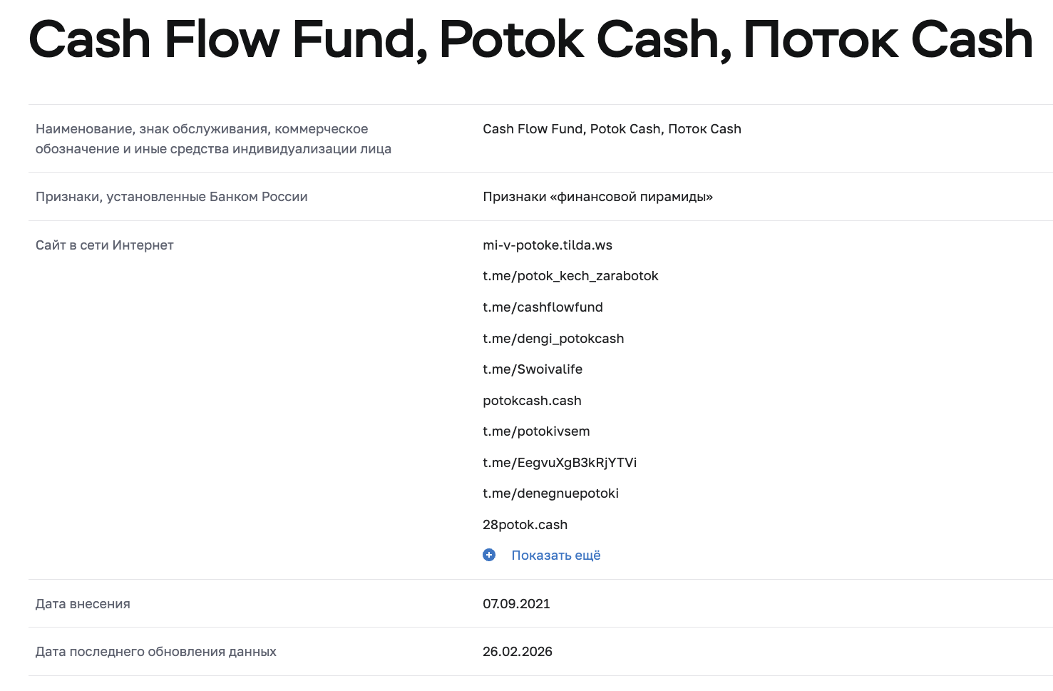
Task: Open the t.me/cashflowfund Telegram link
Action: (x=543, y=307)
